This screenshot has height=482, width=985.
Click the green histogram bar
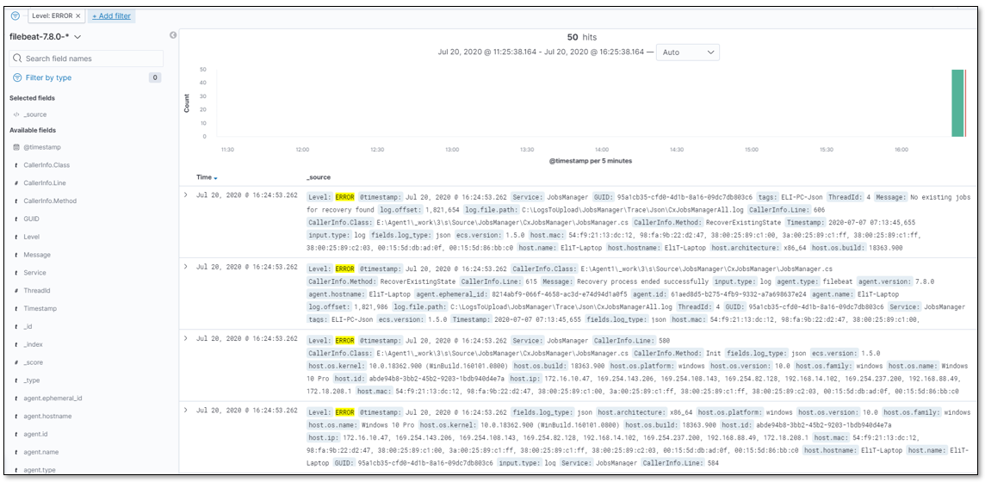pyautogui.click(x=957, y=103)
